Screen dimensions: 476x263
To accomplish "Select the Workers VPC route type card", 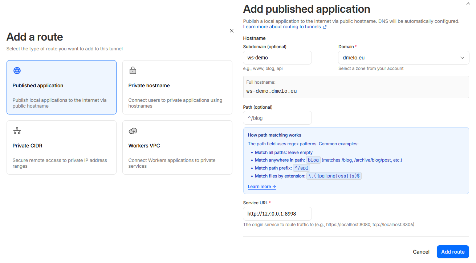I will click(177, 147).
